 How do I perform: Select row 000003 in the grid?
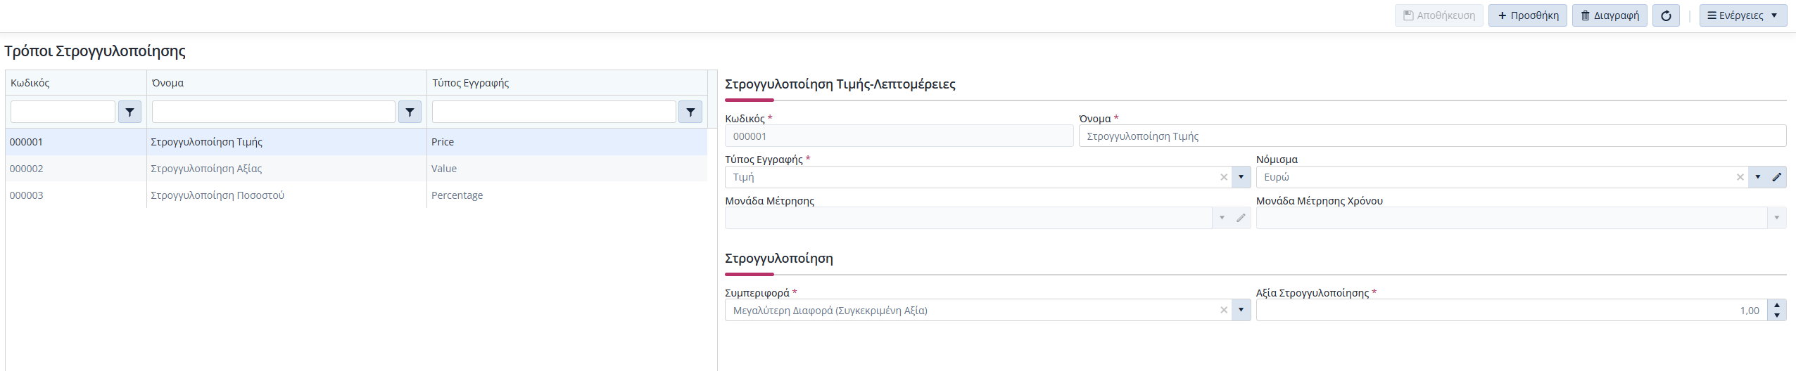pos(356,195)
